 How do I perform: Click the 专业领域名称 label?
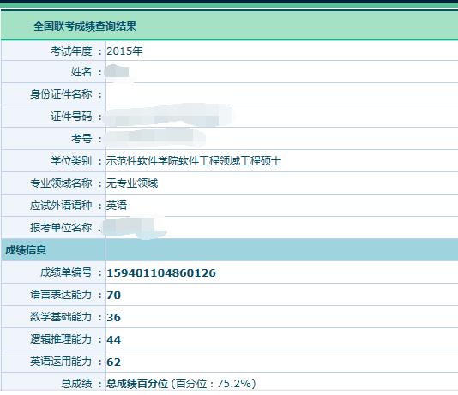[x=61, y=183]
